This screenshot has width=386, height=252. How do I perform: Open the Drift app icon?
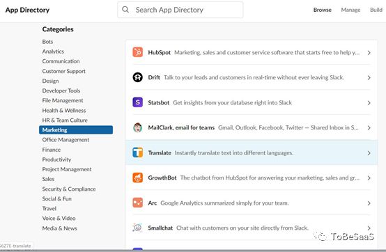[138, 77]
